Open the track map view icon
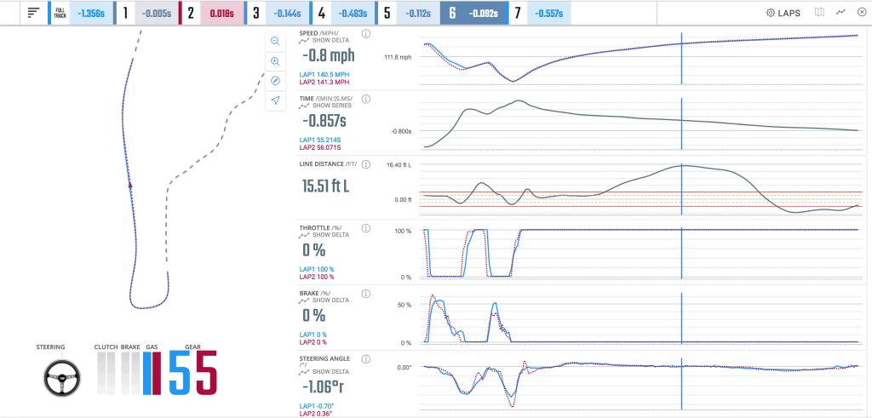Viewport: 872px width, 418px height. click(x=819, y=12)
